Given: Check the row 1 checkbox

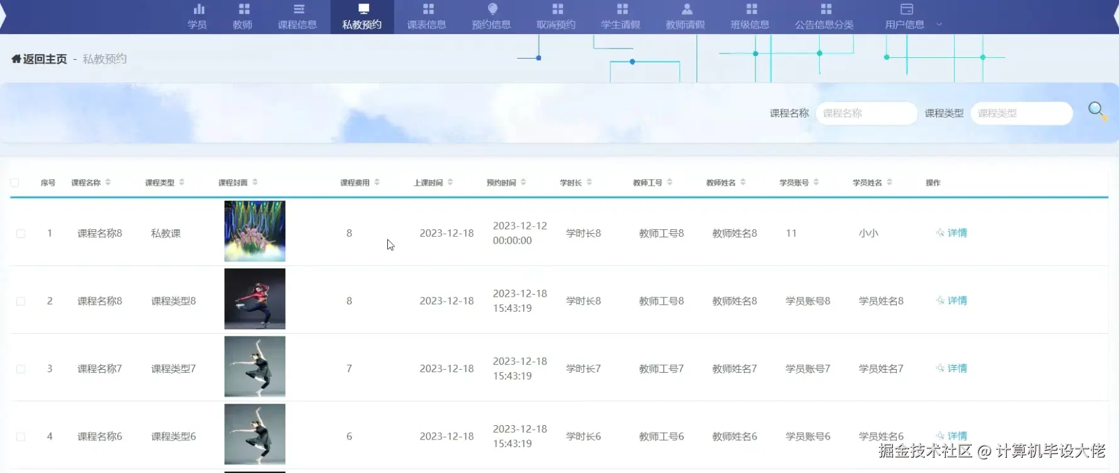Looking at the screenshot, I should (x=21, y=234).
